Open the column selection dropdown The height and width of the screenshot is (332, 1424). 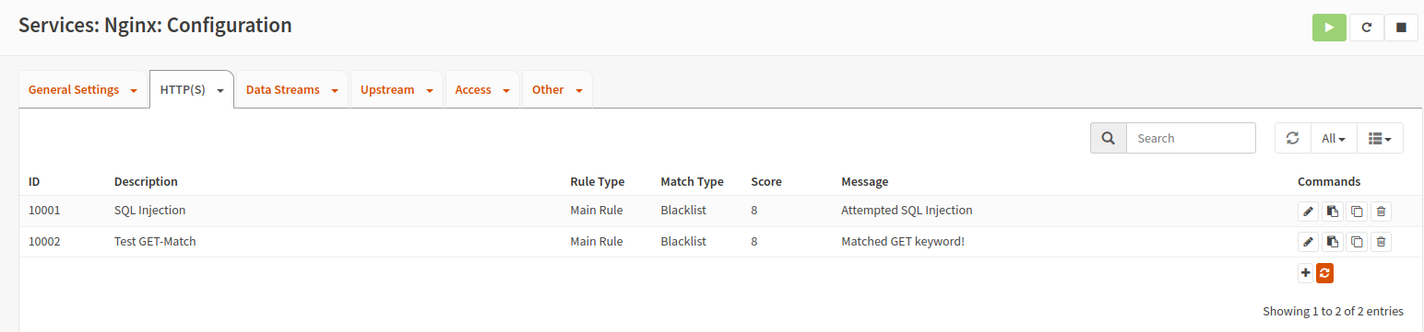[x=1380, y=138]
